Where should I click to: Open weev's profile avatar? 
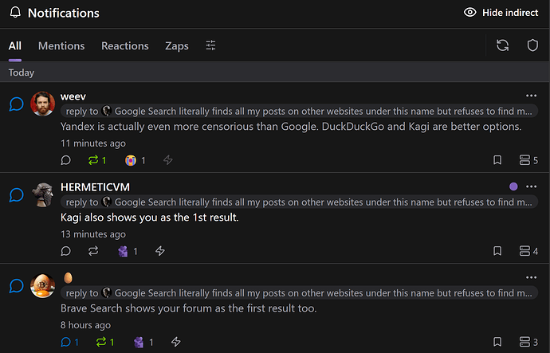pyautogui.click(x=43, y=104)
